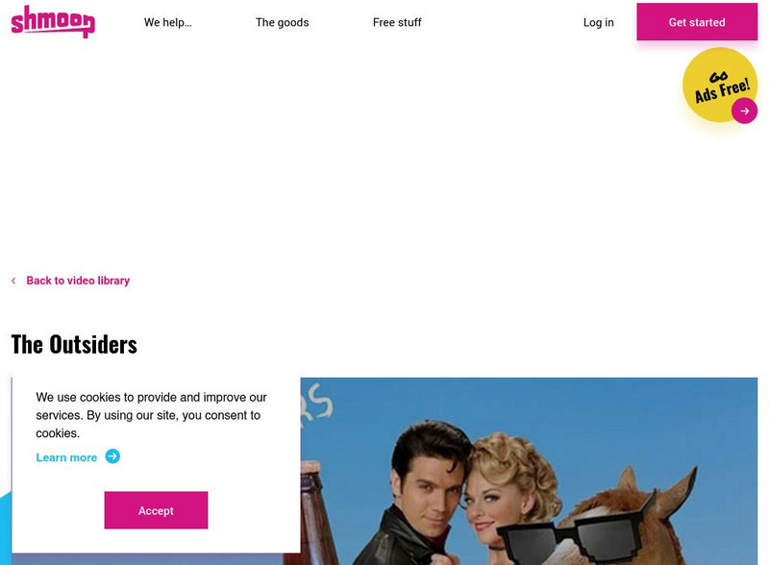Viewport: 769px width, 565px height.
Task: Click the back chevron before video library
Action: point(13,281)
